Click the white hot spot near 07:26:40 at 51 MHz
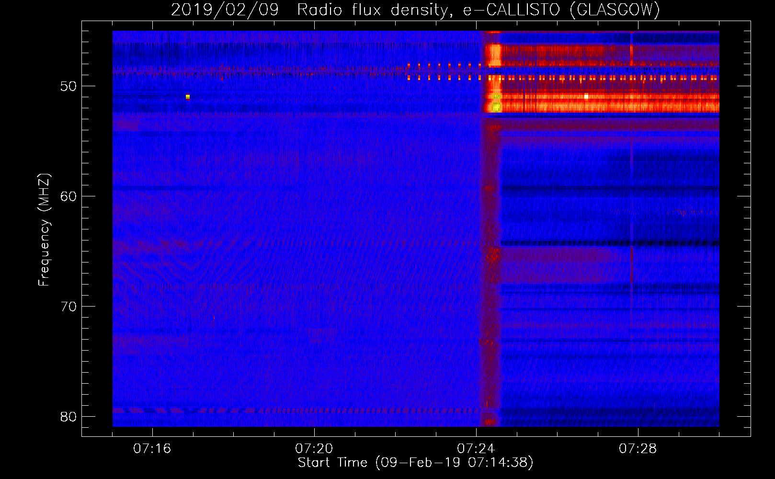 586,96
